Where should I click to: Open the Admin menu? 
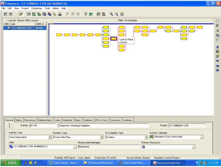pos(56,8)
